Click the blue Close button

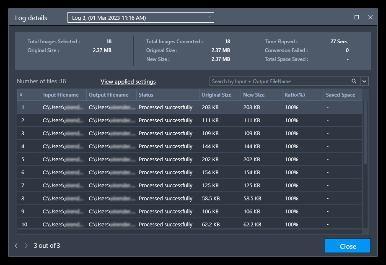coord(347,246)
